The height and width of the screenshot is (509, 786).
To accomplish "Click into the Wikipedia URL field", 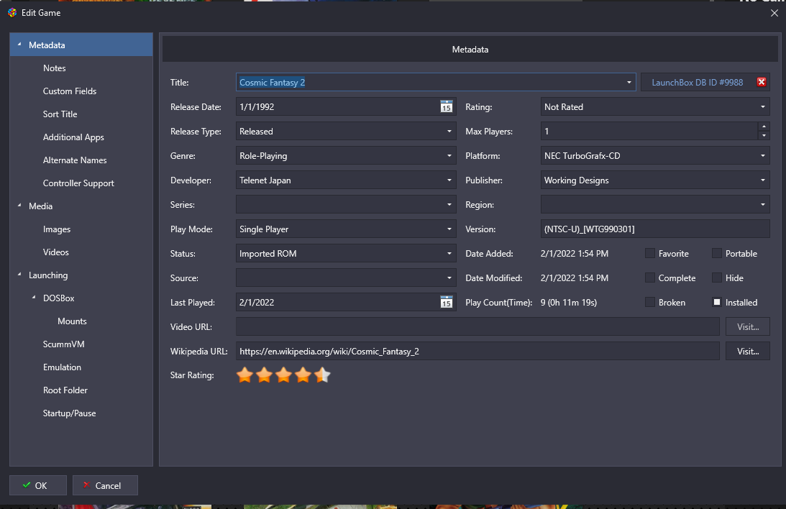I will pos(477,351).
